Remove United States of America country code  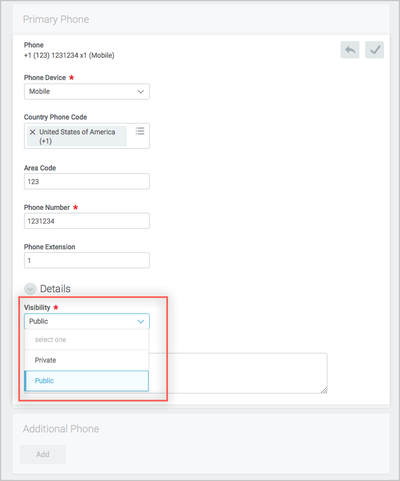pyautogui.click(x=33, y=132)
